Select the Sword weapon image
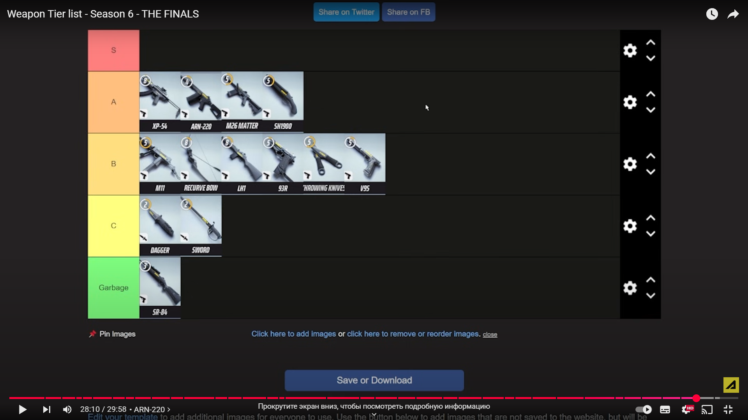This screenshot has width=748, height=420. tap(201, 226)
